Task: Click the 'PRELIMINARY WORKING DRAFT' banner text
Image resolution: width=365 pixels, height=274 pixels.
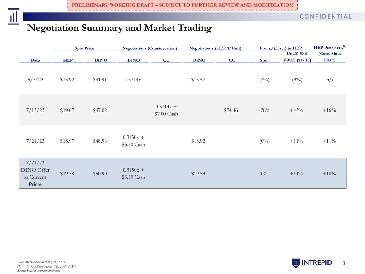Action: pyautogui.click(x=182, y=5)
